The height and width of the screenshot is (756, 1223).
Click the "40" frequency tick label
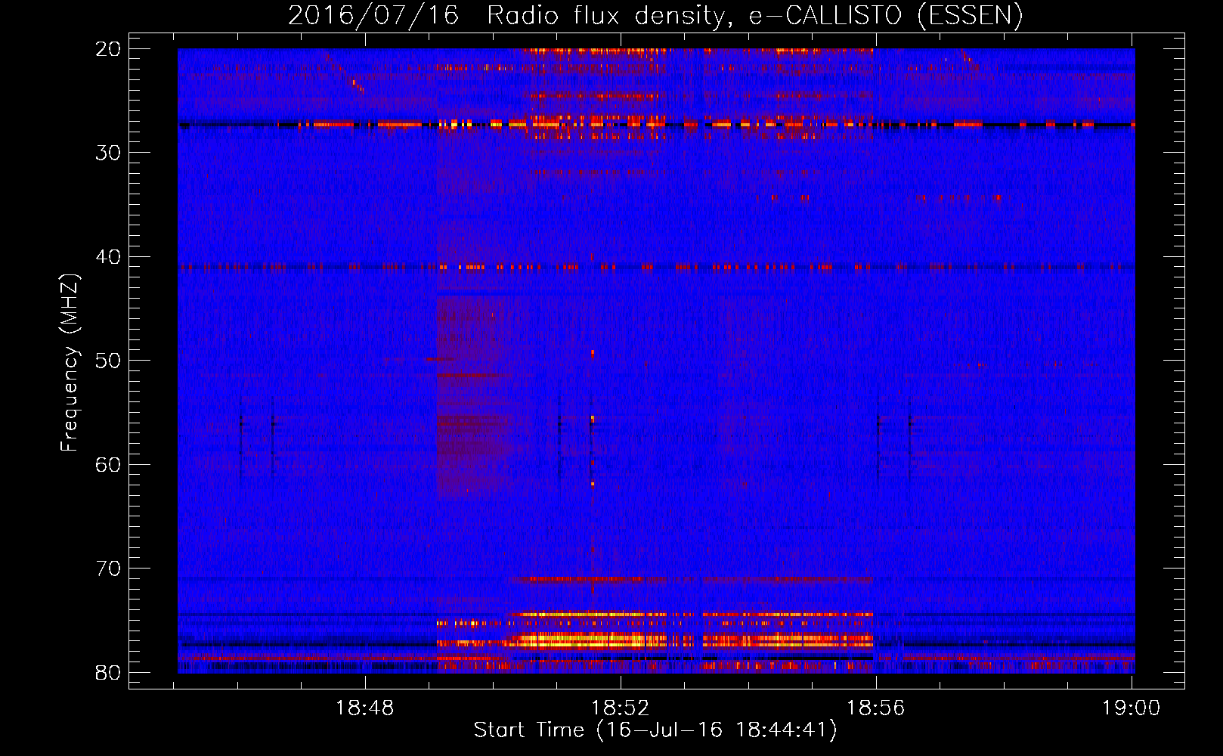point(109,257)
